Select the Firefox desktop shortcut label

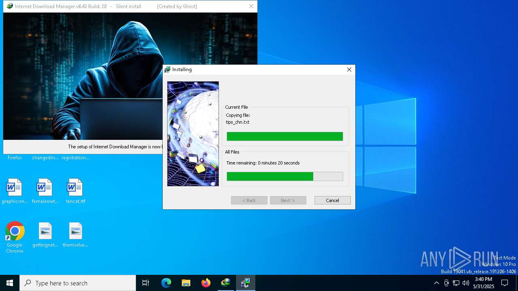(x=15, y=158)
